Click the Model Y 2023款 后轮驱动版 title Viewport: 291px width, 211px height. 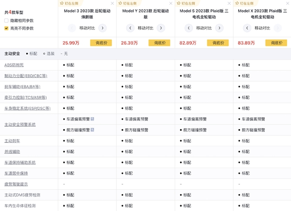145,13
